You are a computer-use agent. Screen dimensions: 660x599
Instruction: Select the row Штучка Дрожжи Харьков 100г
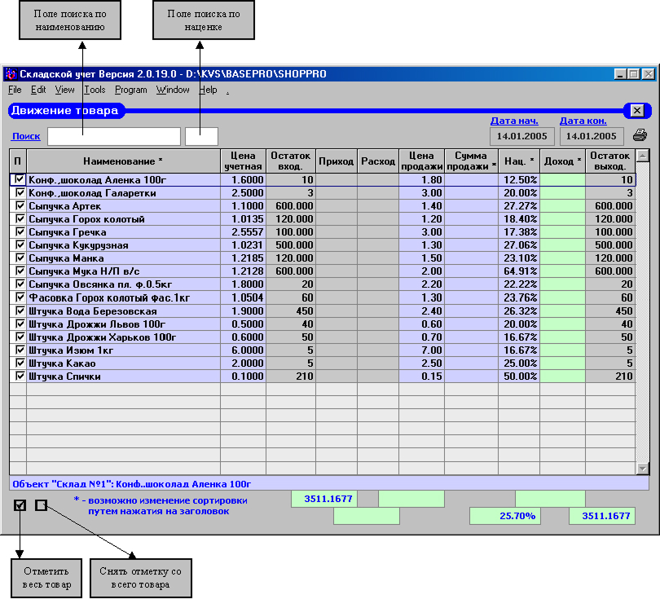[x=323, y=337]
